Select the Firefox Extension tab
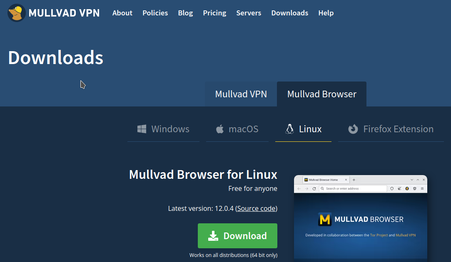 click(x=391, y=129)
